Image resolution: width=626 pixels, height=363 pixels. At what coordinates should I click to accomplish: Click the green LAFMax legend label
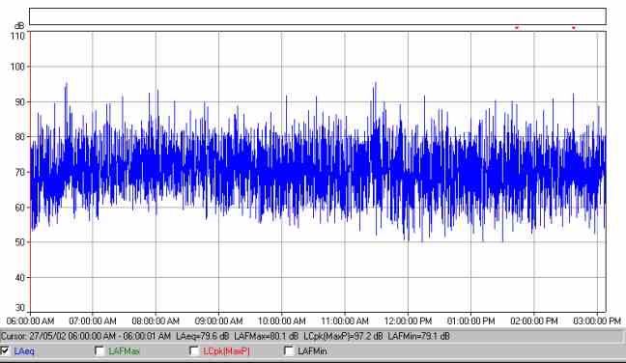pos(124,351)
